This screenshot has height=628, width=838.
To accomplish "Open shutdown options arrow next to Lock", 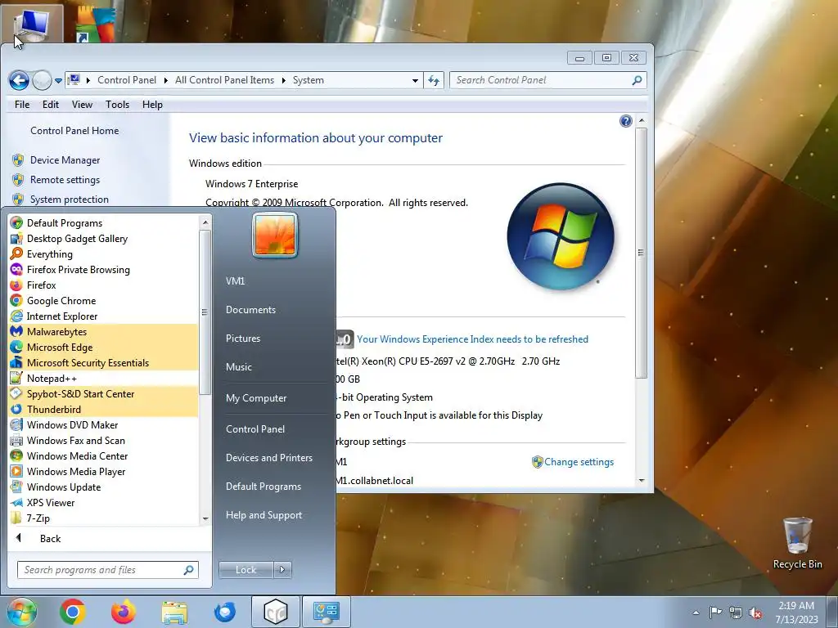I will (282, 570).
